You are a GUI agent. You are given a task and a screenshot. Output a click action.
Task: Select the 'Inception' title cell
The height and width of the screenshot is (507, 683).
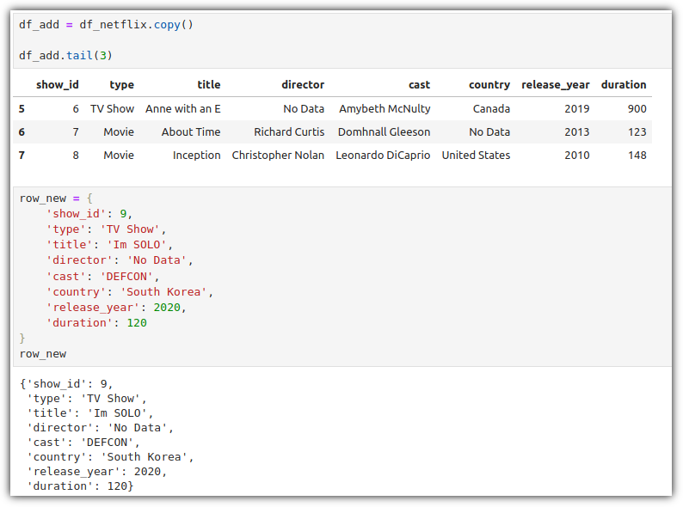pyautogui.click(x=196, y=156)
